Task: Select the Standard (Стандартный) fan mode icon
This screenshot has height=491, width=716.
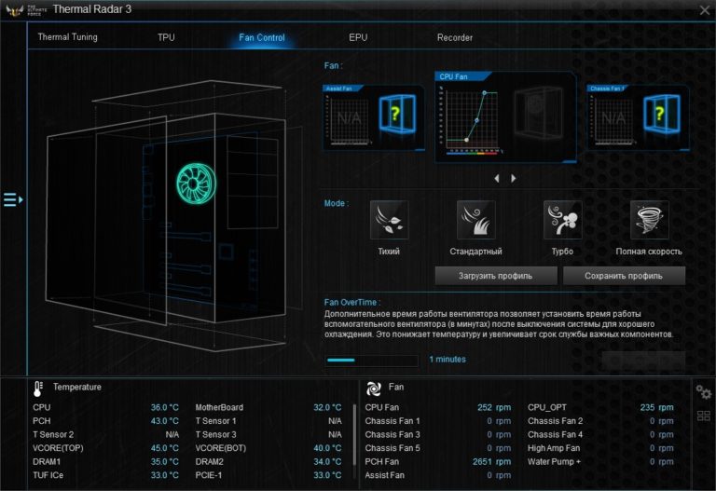Action: (x=475, y=220)
